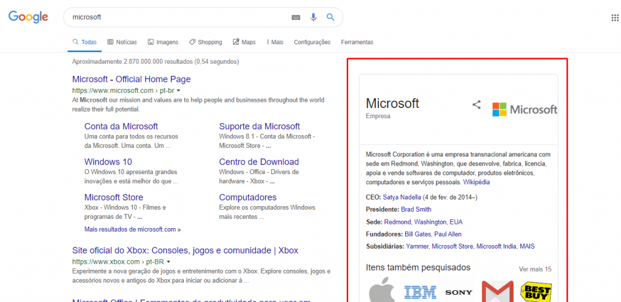Click the magnifier search button
The image size is (621, 302).
pos(331,17)
